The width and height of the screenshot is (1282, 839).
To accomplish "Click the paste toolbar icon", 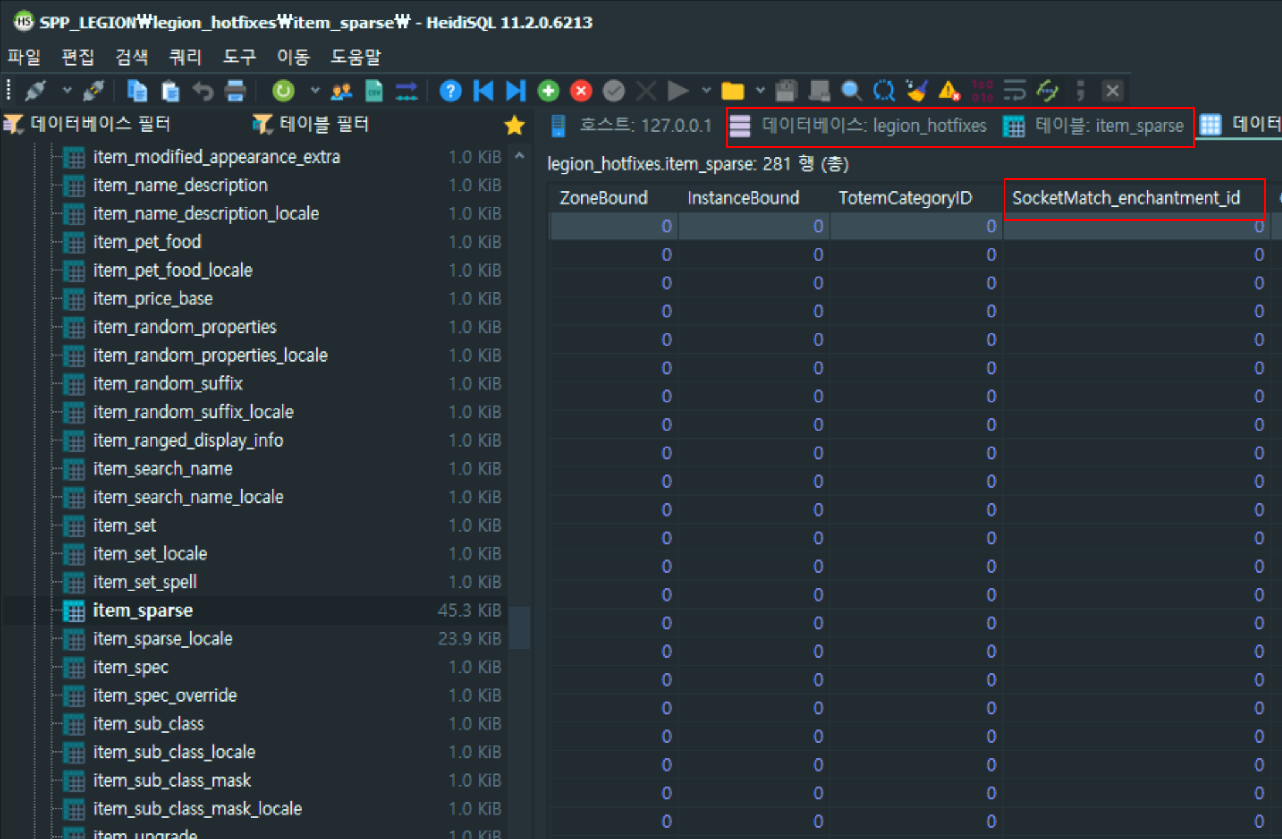I will (170, 91).
